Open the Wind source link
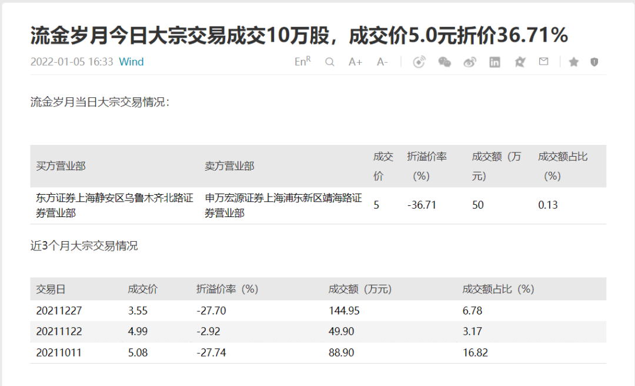The image size is (635, 386). click(131, 62)
